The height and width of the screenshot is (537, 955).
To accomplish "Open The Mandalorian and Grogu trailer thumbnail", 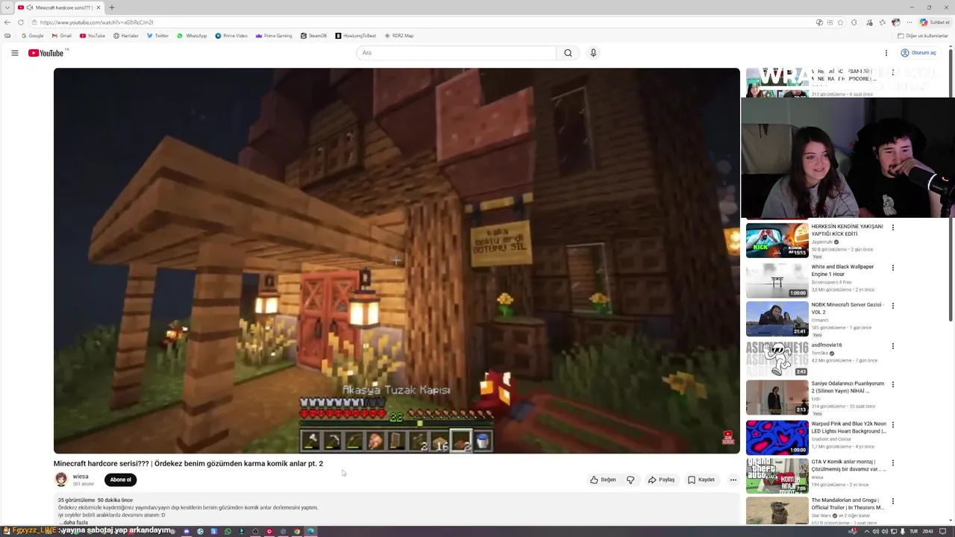I will [x=777, y=511].
